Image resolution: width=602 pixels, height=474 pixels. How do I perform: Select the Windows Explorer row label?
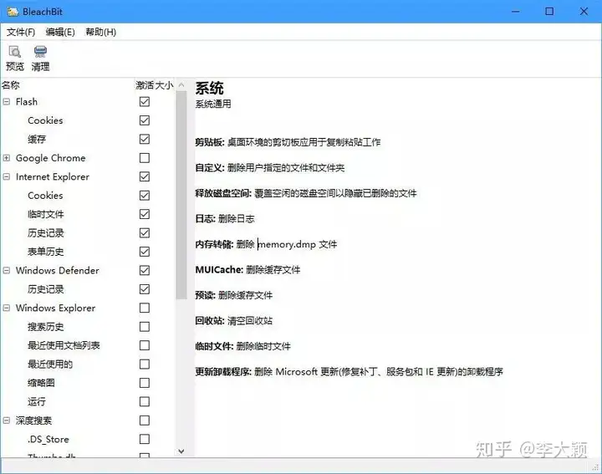coord(56,308)
